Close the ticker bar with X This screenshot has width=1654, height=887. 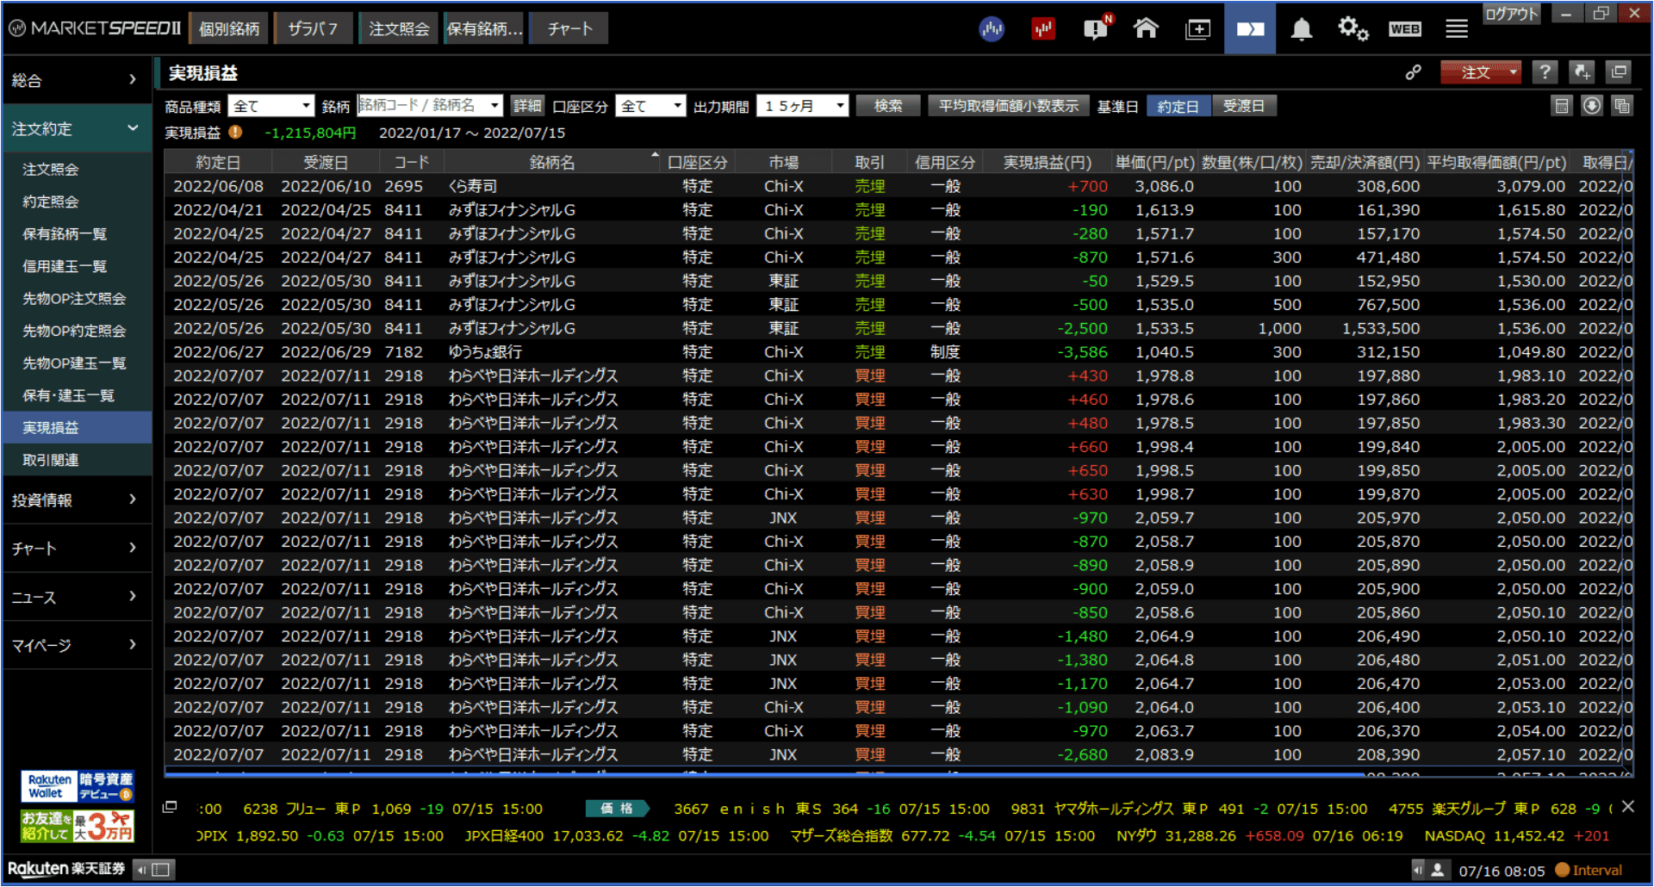click(x=1627, y=807)
